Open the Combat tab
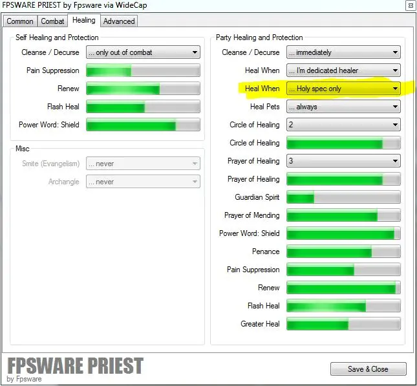 click(x=52, y=21)
